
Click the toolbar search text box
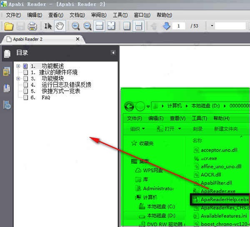[x=230, y=26]
